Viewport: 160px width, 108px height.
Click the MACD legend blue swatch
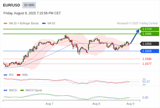[x=5, y=90]
